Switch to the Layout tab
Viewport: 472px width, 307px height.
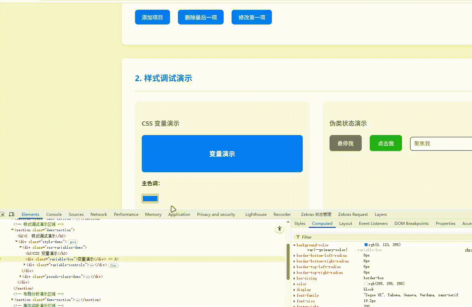click(x=345, y=223)
